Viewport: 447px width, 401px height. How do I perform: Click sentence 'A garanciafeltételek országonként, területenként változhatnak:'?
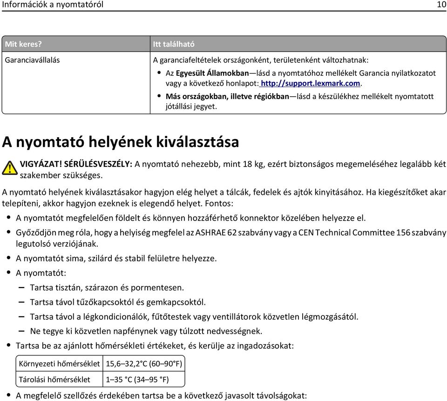point(261,60)
